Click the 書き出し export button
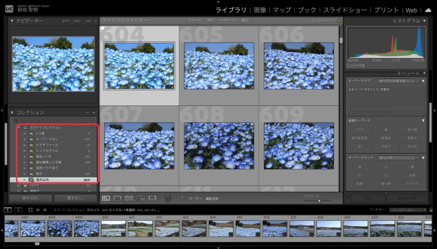This screenshot has height=249, width=437. [76, 198]
